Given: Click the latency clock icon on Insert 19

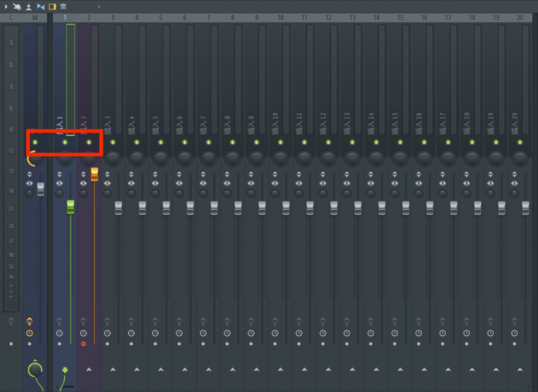Looking at the screenshot, I should coord(491,333).
